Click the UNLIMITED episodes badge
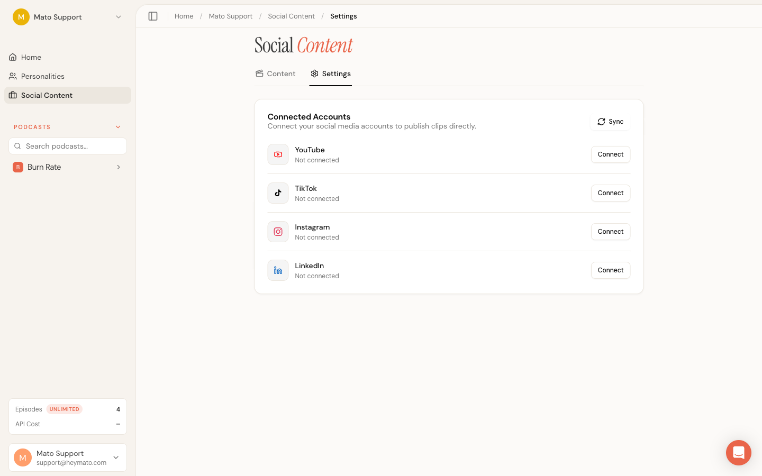The width and height of the screenshot is (762, 476). [x=65, y=409]
